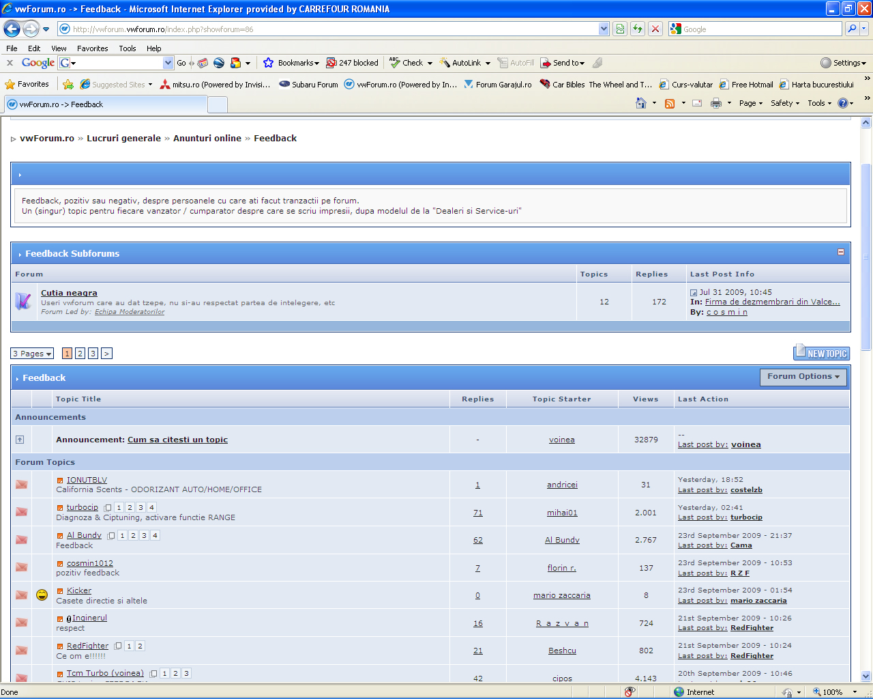Click the announcement icon for Cum sa citesti

pos(20,440)
